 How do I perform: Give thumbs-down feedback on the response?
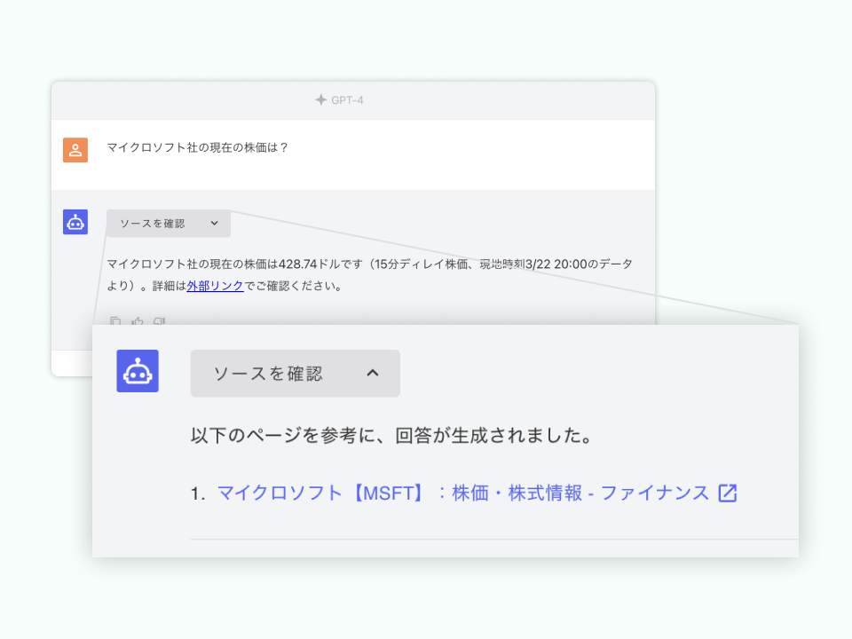[x=159, y=322]
